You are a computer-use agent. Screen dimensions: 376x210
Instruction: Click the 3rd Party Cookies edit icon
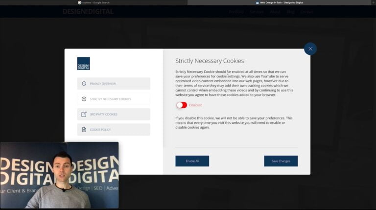[84, 115]
